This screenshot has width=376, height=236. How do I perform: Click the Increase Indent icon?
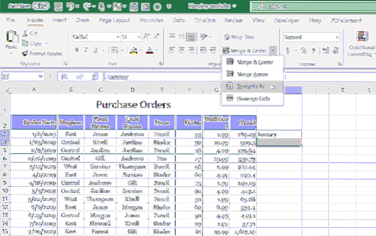pos(213,50)
